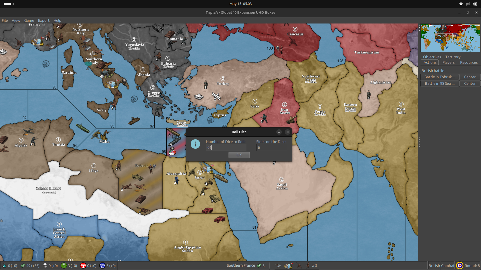Close the Roll Dice dialog
481x270 pixels.
288,132
